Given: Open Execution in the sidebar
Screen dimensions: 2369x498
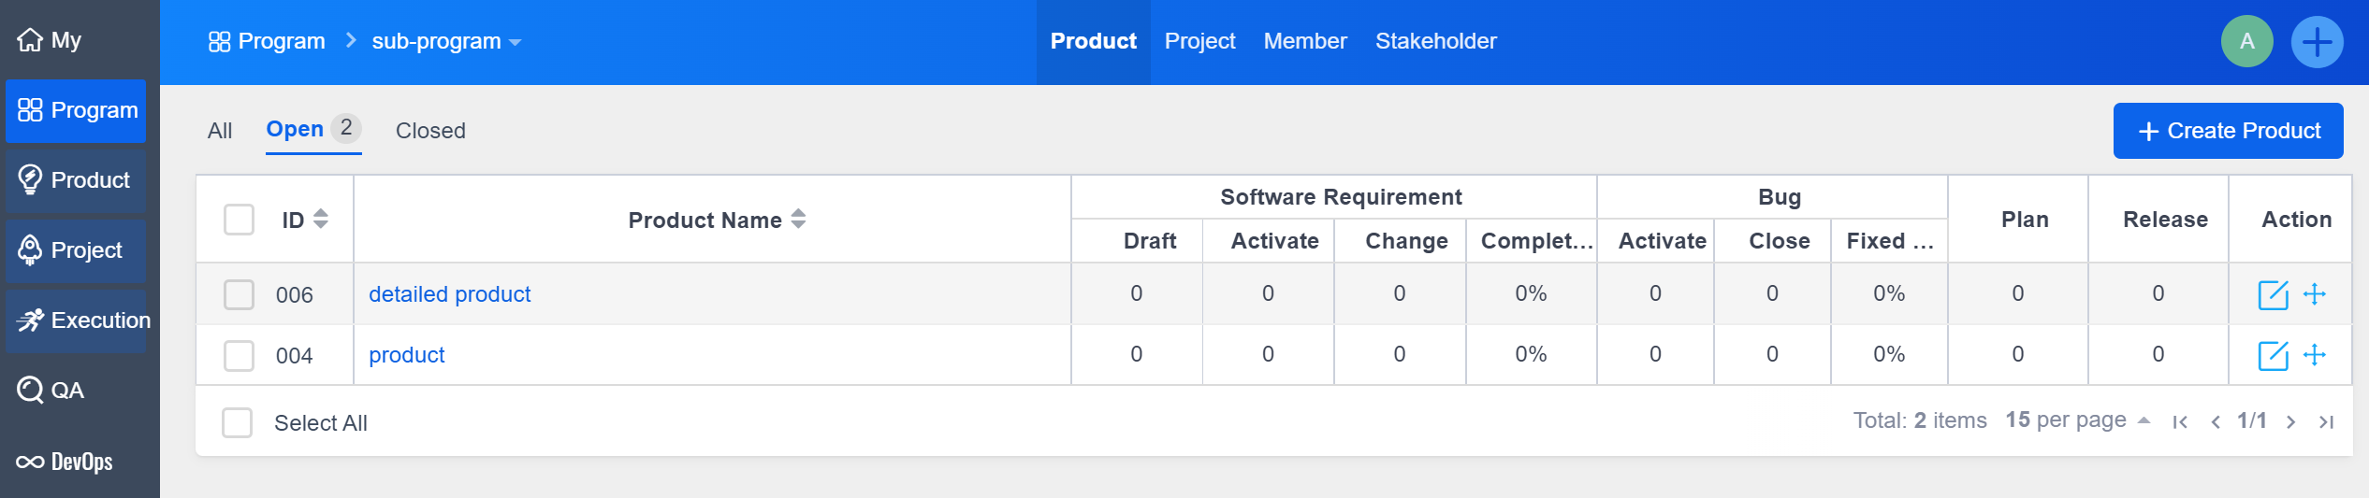Looking at the screenshot, I should [x=82, y=320].
